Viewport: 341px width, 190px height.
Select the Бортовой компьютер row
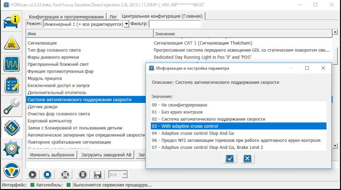tap(86, 121)
